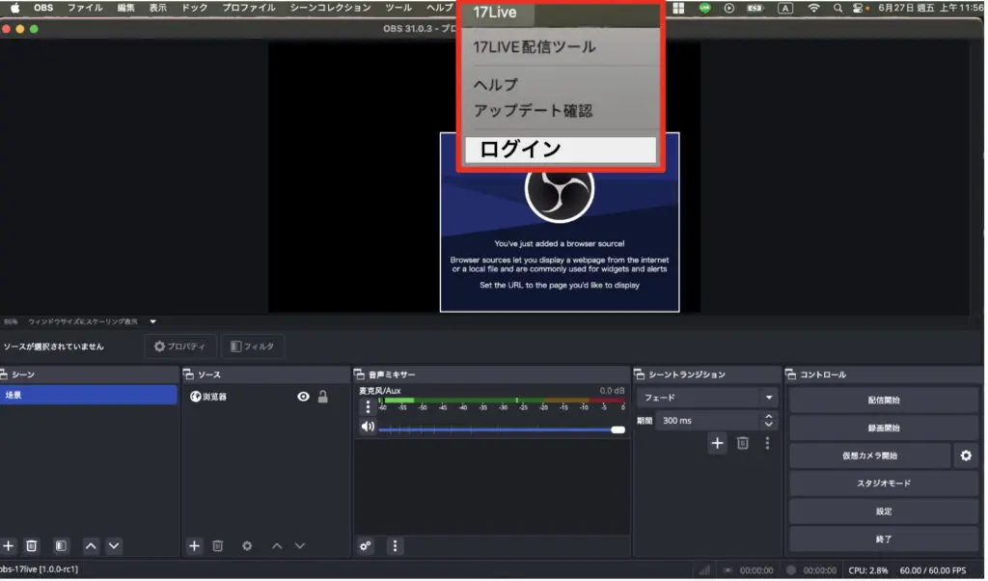Open OBS application menu
Image resolution: width=988 pixels, height=581 pixels.
(x=43, y=8)
